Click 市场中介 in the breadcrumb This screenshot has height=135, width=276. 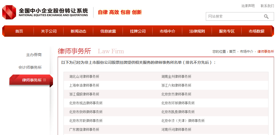(x=246, y=52)
